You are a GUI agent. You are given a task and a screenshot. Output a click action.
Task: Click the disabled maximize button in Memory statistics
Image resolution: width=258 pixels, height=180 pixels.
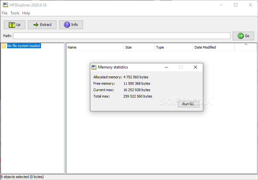[x=181, y=67]
